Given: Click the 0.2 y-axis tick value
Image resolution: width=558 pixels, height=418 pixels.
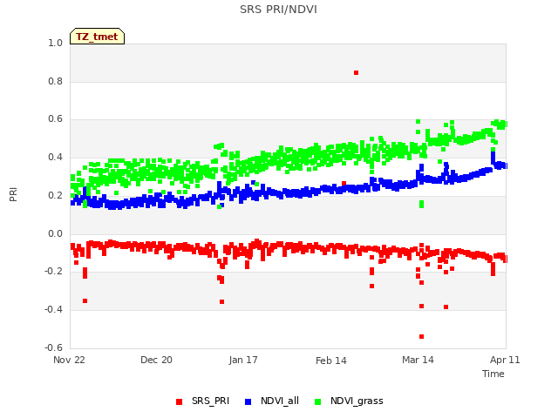Looking at the screenshot, I should click(x=55, y=195).
